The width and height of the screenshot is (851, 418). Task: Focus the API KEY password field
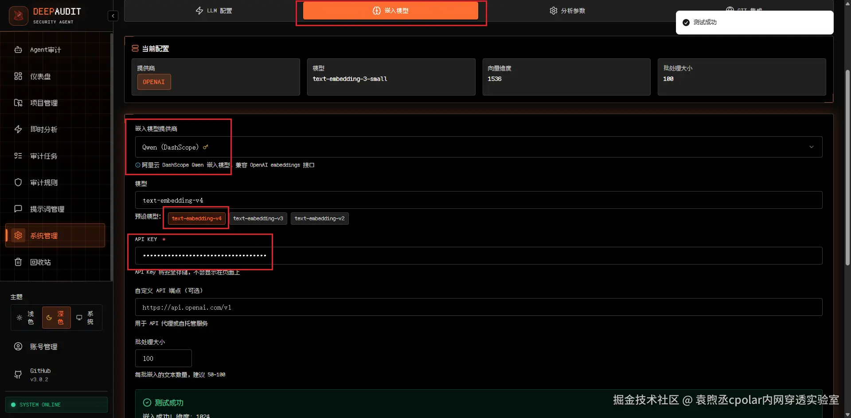479,256
